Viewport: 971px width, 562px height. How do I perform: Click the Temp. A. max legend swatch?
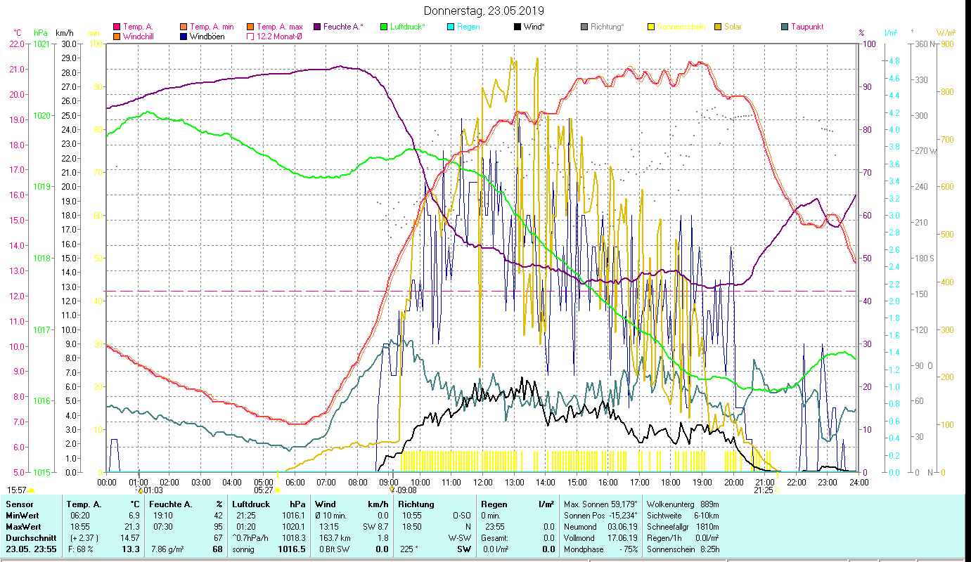pos(251,27)
